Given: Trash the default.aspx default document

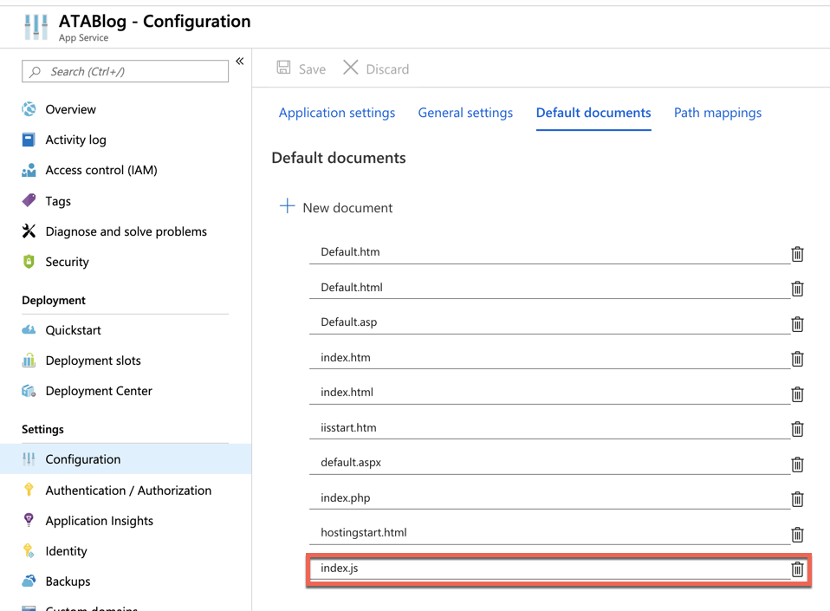Looking at the screenshot, I should [x=797, y=465].
